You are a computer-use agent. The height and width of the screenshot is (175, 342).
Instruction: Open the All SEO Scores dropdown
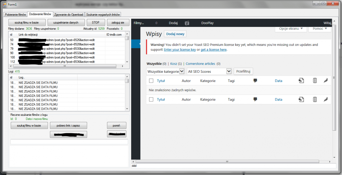click(x=209, y=72)
